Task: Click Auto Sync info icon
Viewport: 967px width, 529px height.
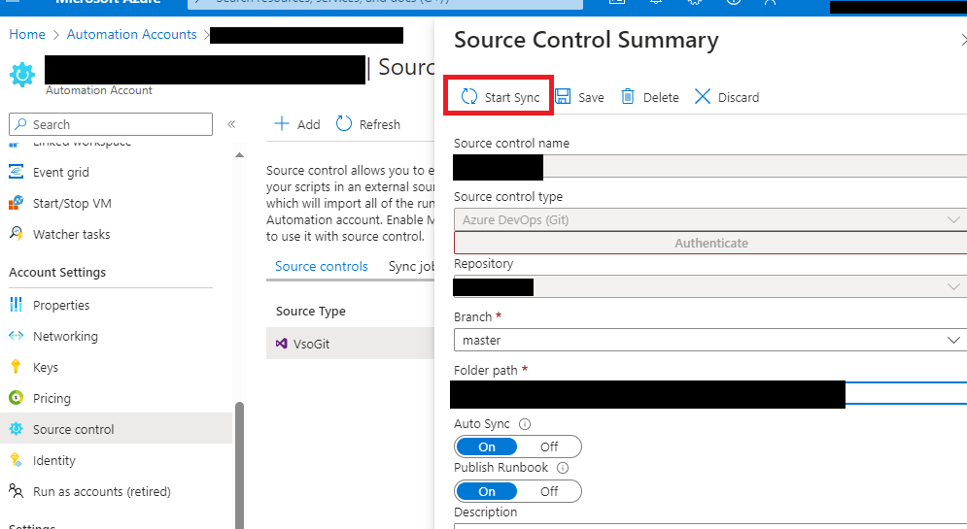Action: (x=525, y=424)
